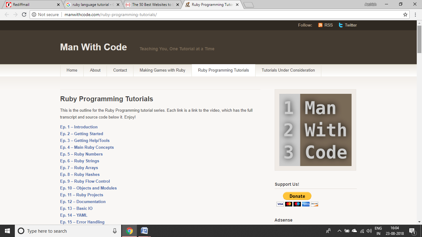The height and width of the screenshot is (237, 422).
Task: Open Ep. 11 – Ruby Projects link
Action: coord(82,195)
